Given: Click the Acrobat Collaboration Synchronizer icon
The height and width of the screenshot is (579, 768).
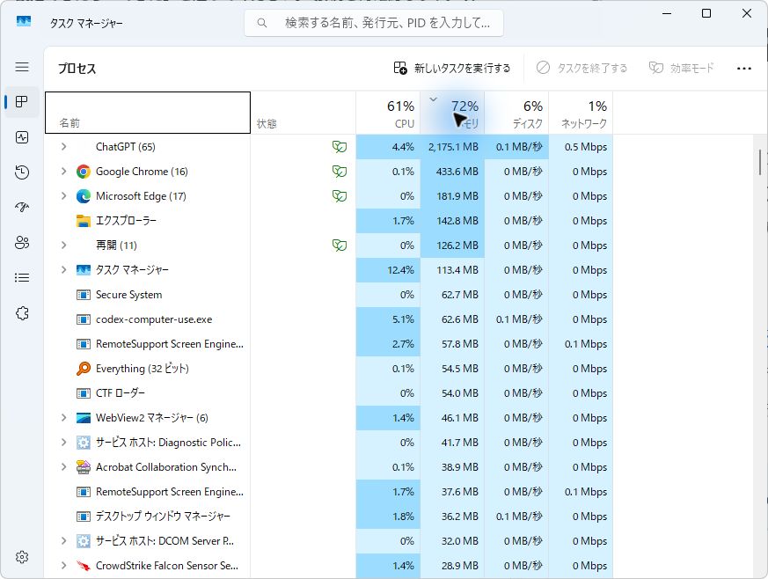Looking at the screenshot, I should [x=84, y=467].
